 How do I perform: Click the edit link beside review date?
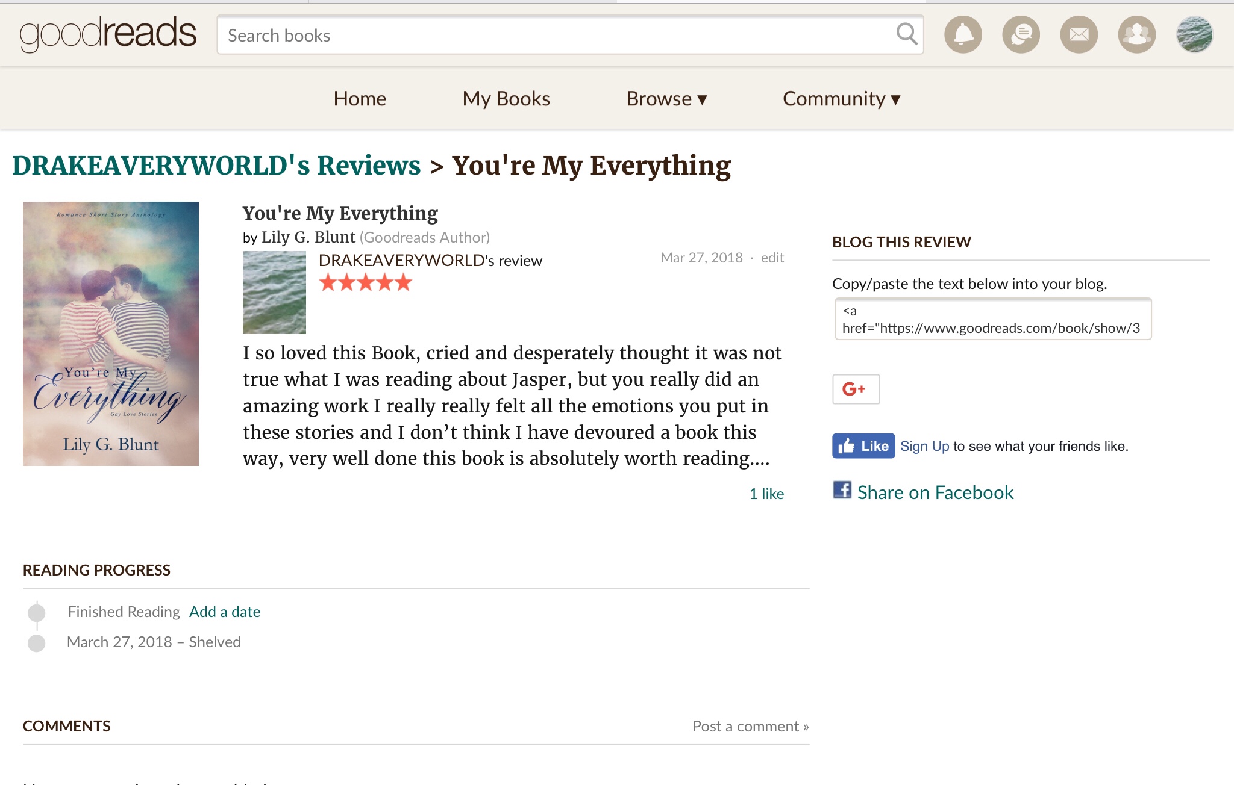(x=772, y=258)
